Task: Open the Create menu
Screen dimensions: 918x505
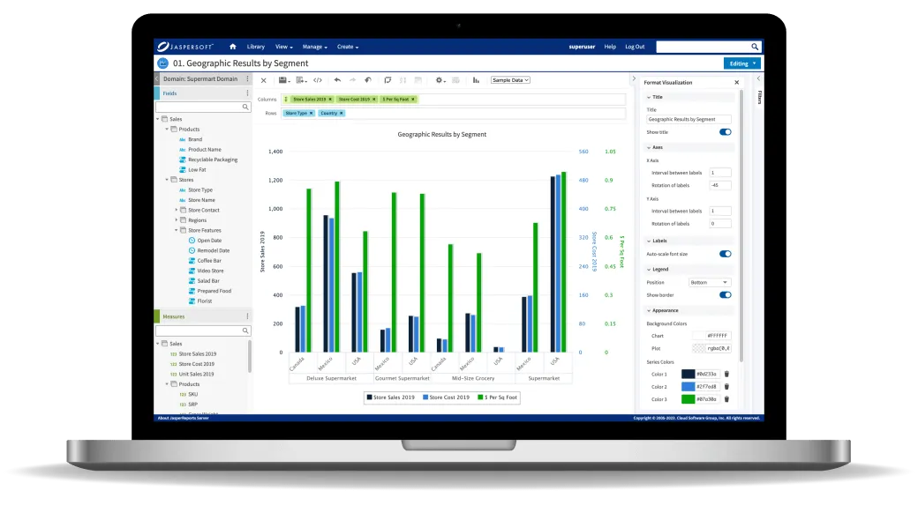Action: tap(348, 47)
